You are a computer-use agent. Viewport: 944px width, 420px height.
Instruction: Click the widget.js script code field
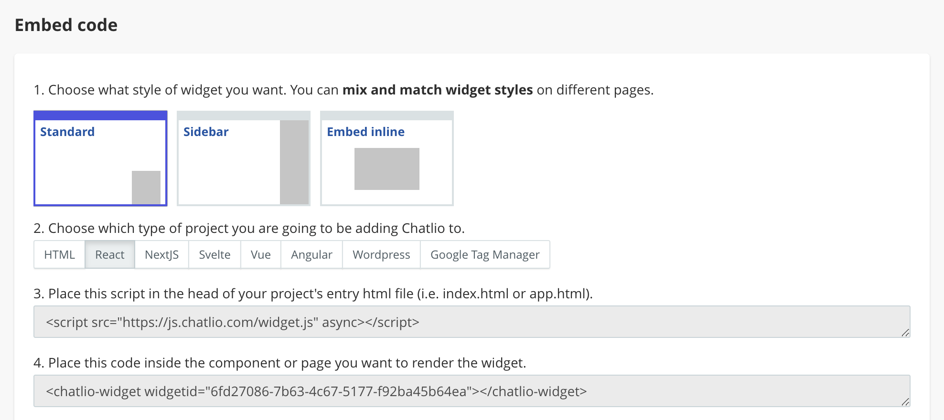pos(472,322)
